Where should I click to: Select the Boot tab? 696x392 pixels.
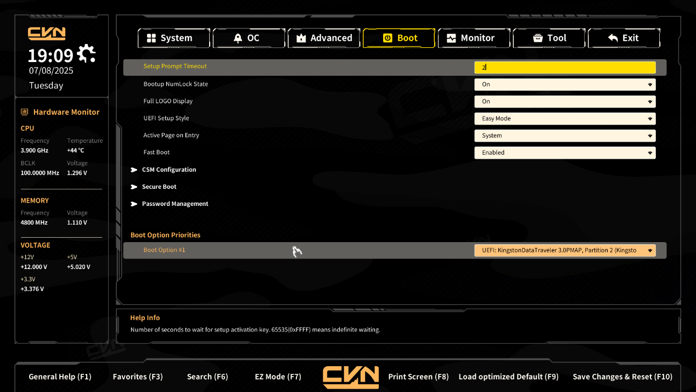coord(399,38)
